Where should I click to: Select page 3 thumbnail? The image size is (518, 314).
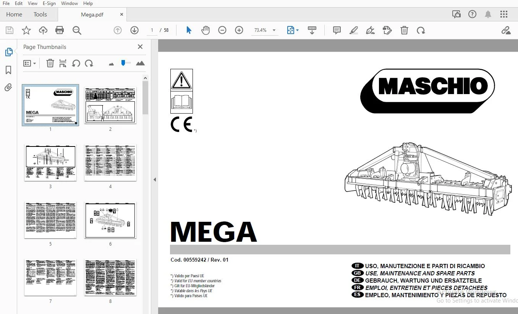coord(50,163)
